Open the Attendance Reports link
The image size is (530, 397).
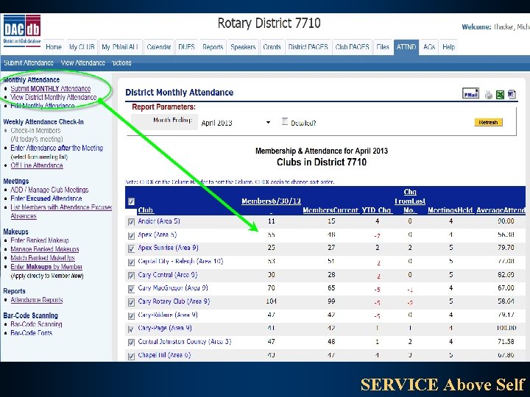[37, 300]
